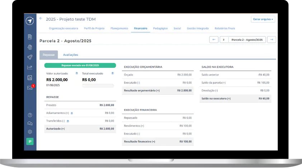The height and width of the screenshot is (168, 302).
Task: Open the rocket icon in the sidebar
Action: click(x=30, y=57)
